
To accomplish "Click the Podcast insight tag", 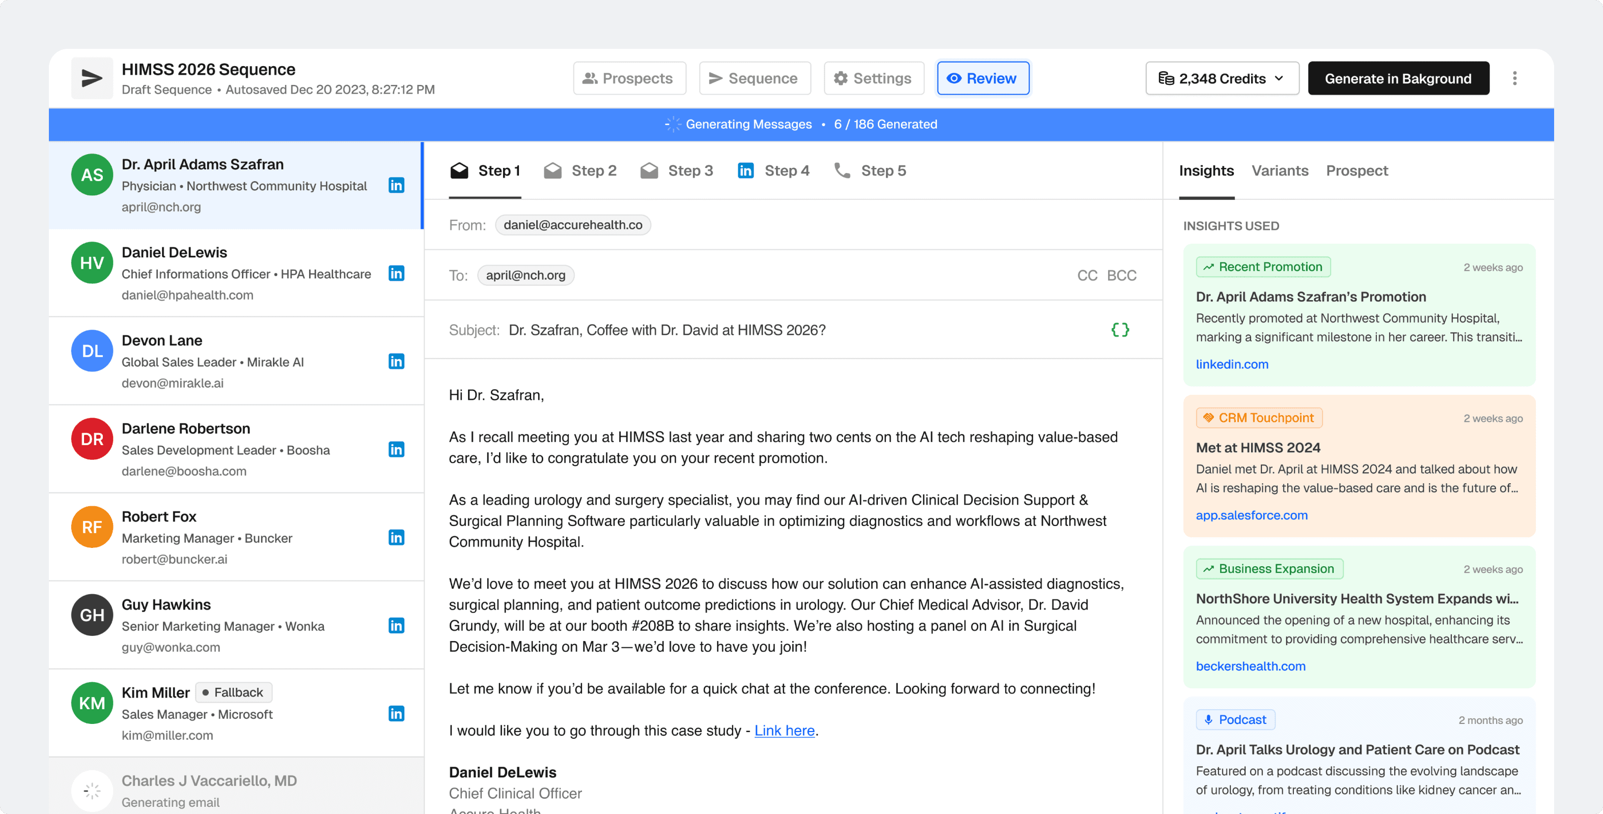I will [1235, 719].
